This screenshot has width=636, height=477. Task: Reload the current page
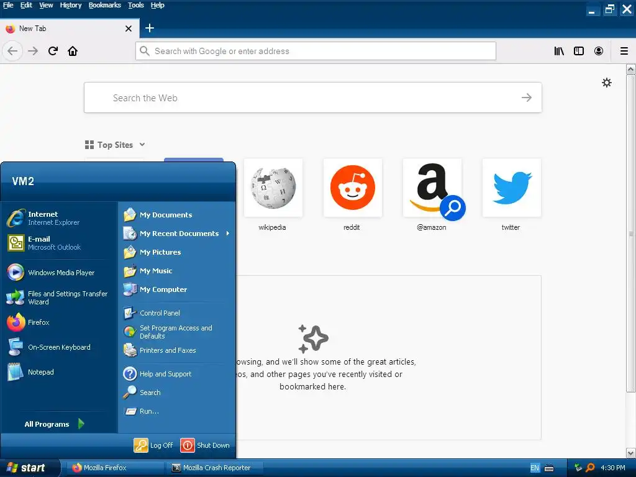tap(53, 51)
